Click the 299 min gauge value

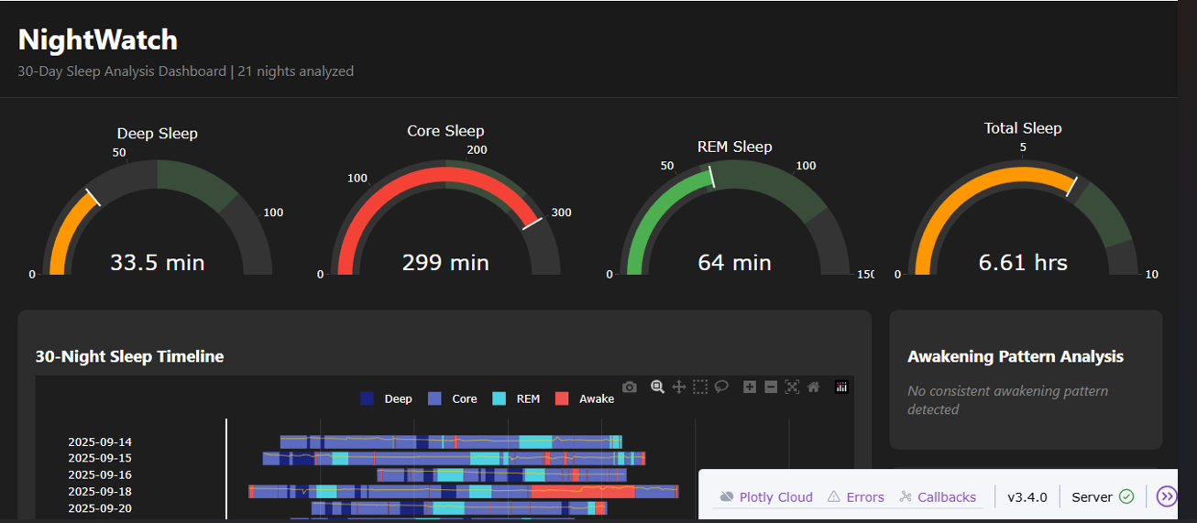[445, 263]
